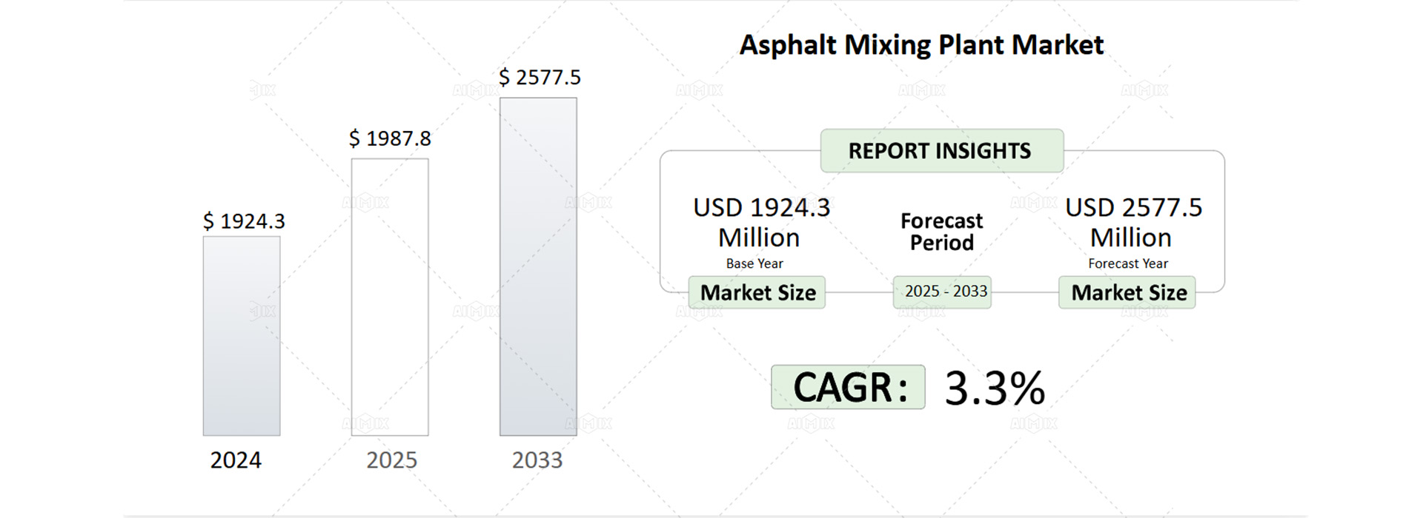1423x518 pixels.
Task: Select the 2024 bar in the chart
Action: (242, 335)
